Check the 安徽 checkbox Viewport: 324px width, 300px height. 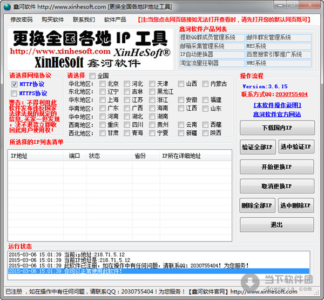click(181, 100)
